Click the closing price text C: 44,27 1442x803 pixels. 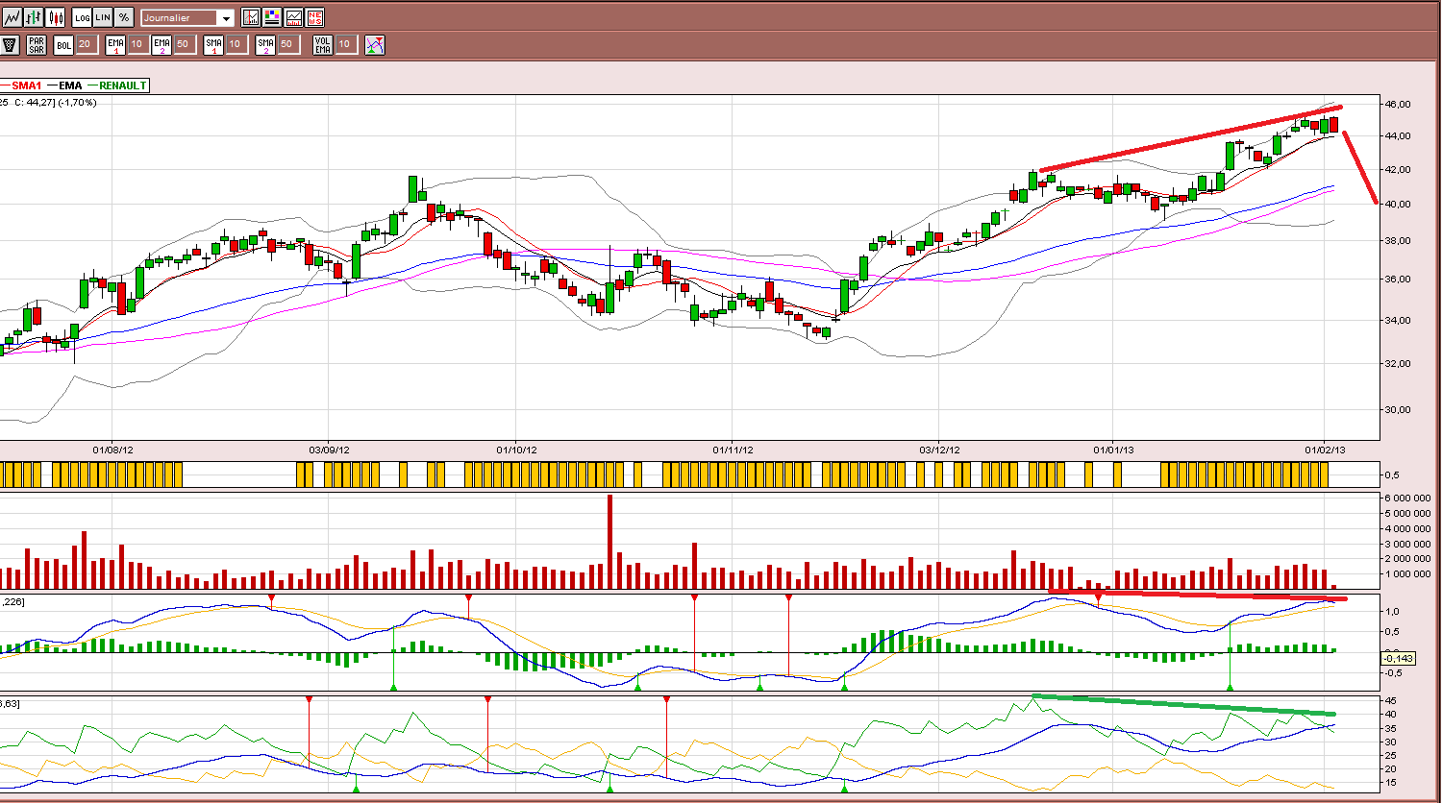34,103
